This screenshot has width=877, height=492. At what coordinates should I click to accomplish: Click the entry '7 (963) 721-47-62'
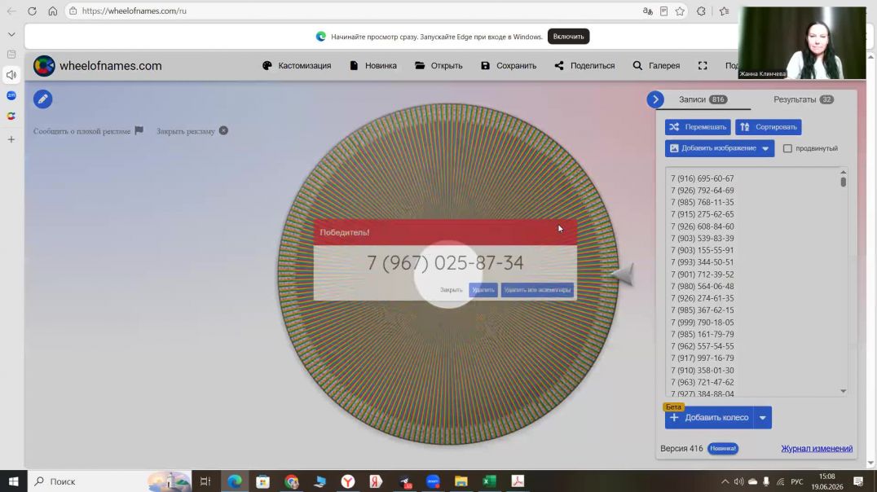(x=703, y=382)
